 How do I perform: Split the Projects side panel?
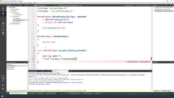pos(25,5)
